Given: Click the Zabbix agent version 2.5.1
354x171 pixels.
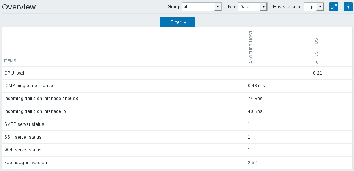Looking at the screenshot, I should (254, 163).
